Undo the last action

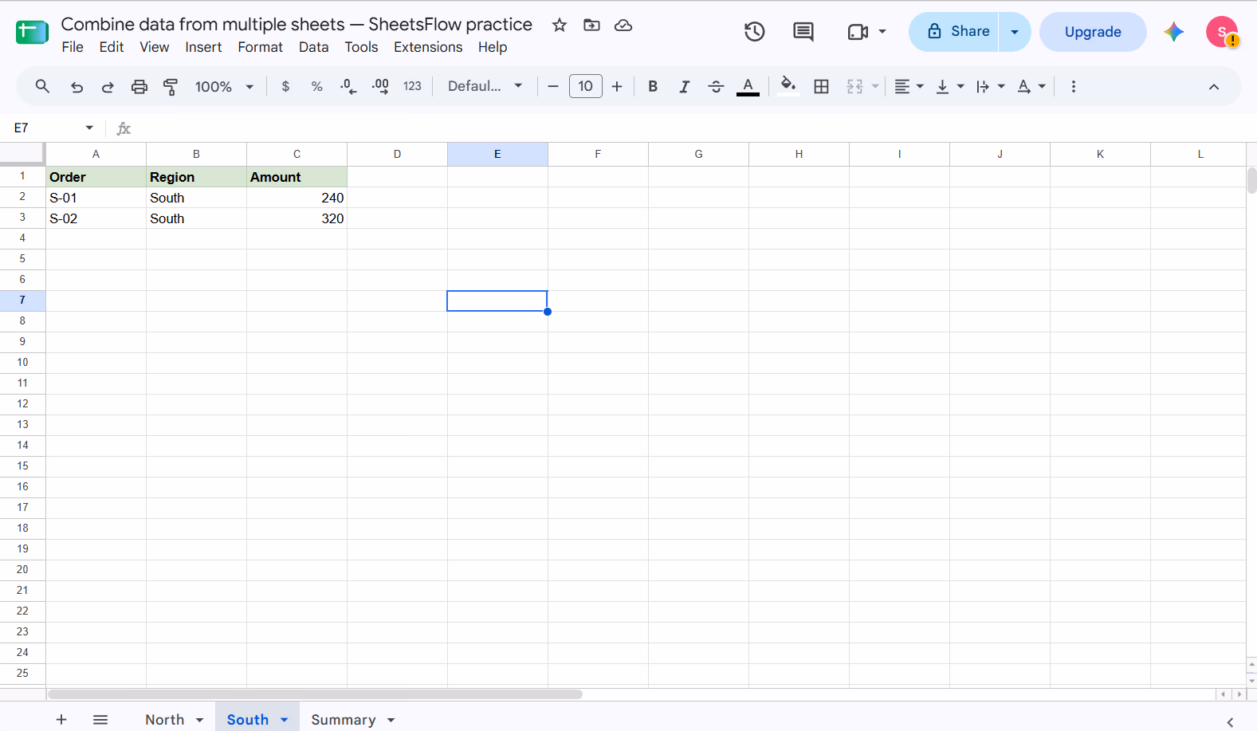point(77,86)
